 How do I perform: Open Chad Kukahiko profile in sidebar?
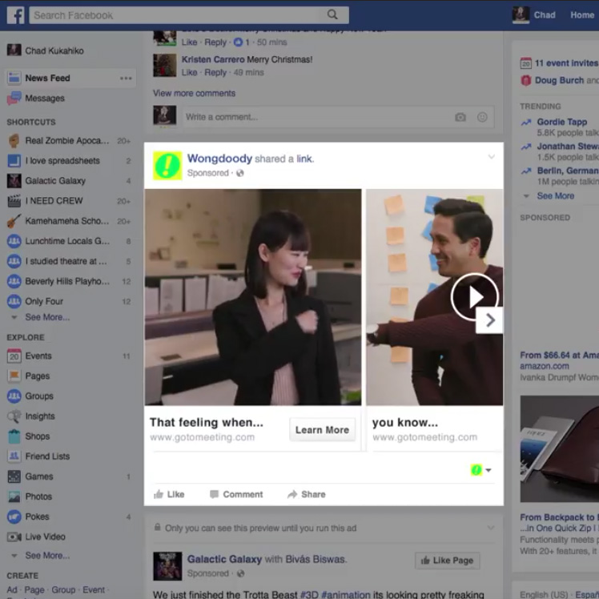tap(45, 50)
